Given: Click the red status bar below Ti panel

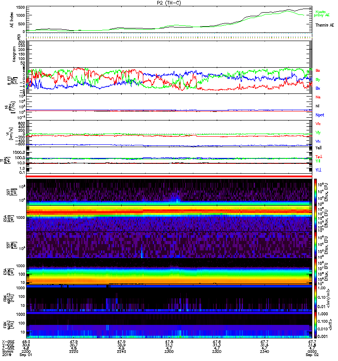Looking at the screenshot, I should 169,176.
